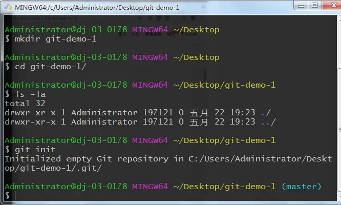341x205 pixels.
Task: Click the 'op/git-demo-1/.git/' wrapped output line
Action: (x=53, y=168)
